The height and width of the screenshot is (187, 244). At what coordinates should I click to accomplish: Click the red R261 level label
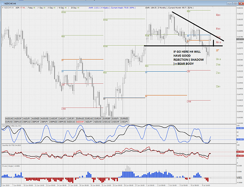218,15
